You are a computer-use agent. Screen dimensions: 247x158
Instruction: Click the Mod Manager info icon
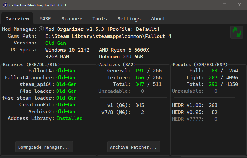click(41, 29)
